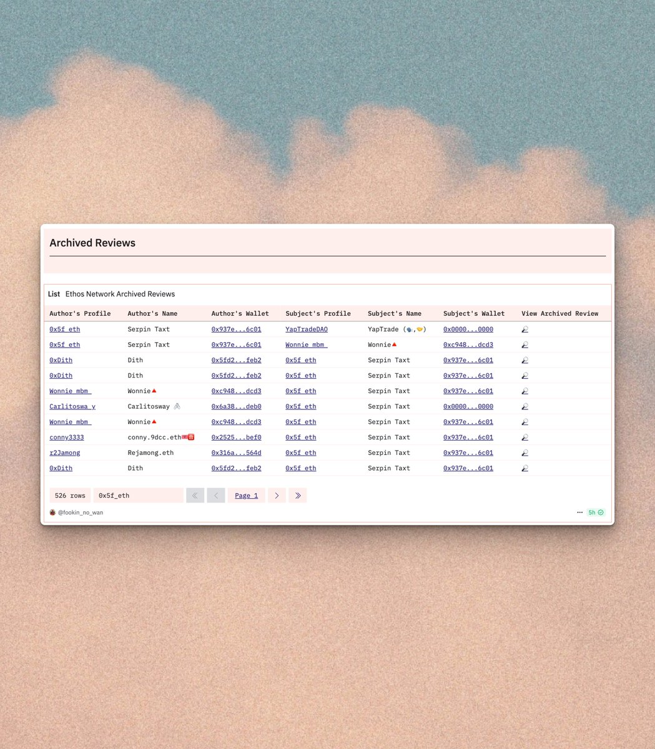The height and width of the screenshot is (749, 655).
Task: Select Serpin Taxt author name in YapTradeDAO row
Action: [x=149, y=329]
